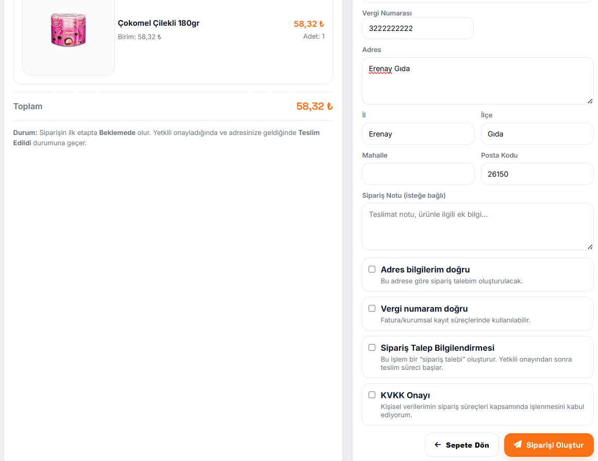This screenshot has height=461, width=598.
Task: Tick the Vergi numaram doğru checkbox
Action: (x=372, y=309)
